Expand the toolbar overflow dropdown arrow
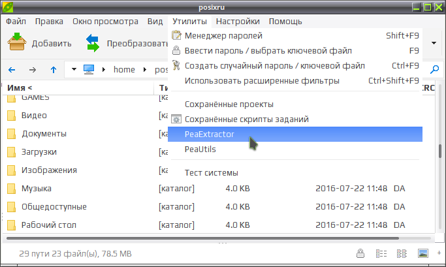Image resolution: width=446 pixels, height=267 pixels. tap(434, 43)
